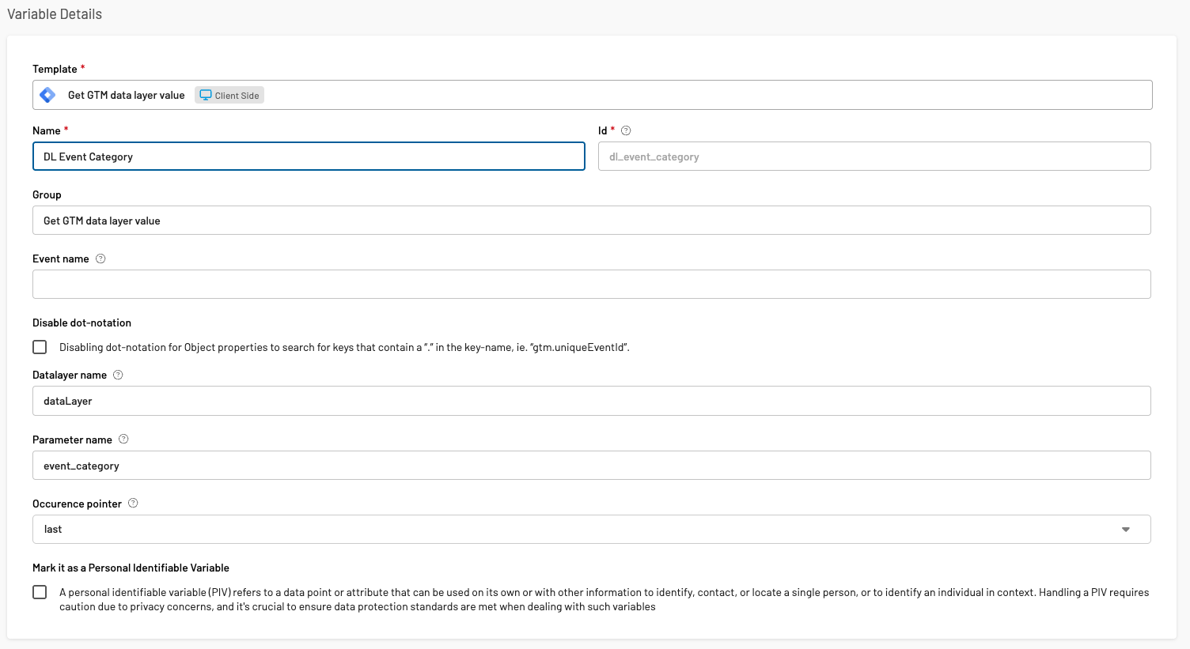The width and height of the screenshot is (1190, 649).
Task: Click the Parameter name help icon
Action: tap(123, 440)
